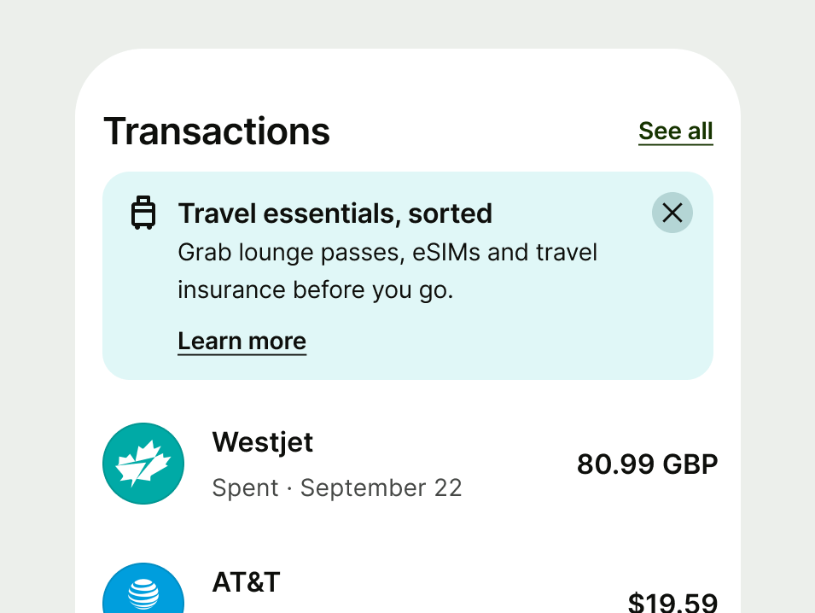Tap the Westjet merchant name text
Image resolution: width=815 pixels, height=613 pixels.
(262, 442)
